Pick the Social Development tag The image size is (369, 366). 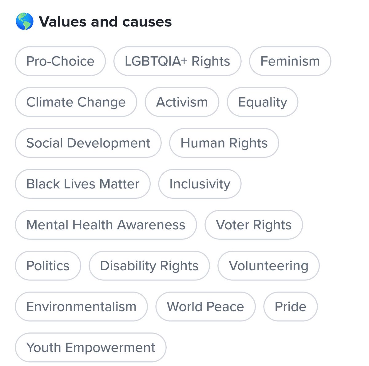click(x=88, y=143)
